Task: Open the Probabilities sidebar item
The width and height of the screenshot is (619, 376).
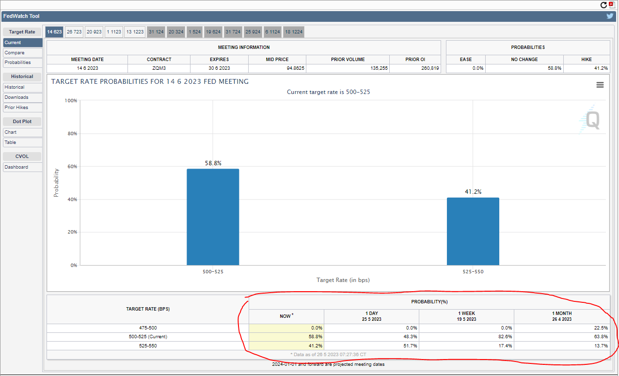Action: pyautogui.click(x=22, y=63)
